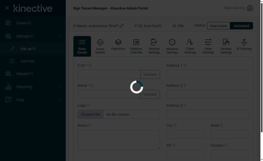Validate the FI ID value
This screenshot has height=161, width=263.
coord(150,74)
